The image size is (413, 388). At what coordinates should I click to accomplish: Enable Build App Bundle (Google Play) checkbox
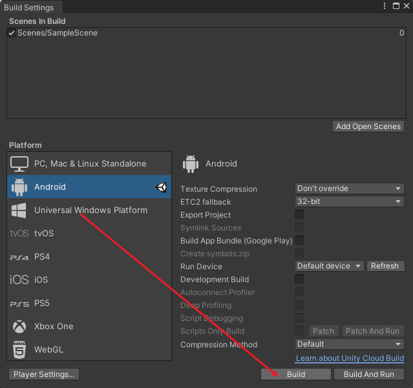pyautogui.click(x=299, y=240)
